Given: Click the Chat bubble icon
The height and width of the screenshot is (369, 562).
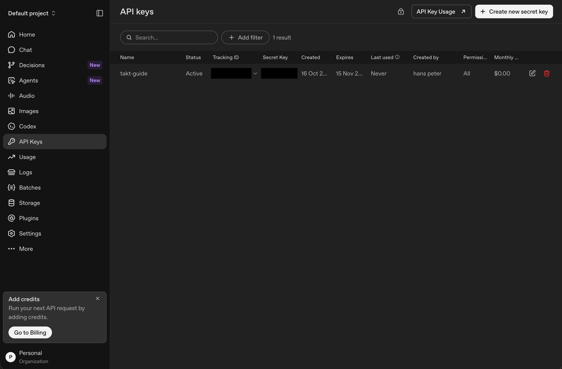Looking at the screenshot, I should click(12, 50).
